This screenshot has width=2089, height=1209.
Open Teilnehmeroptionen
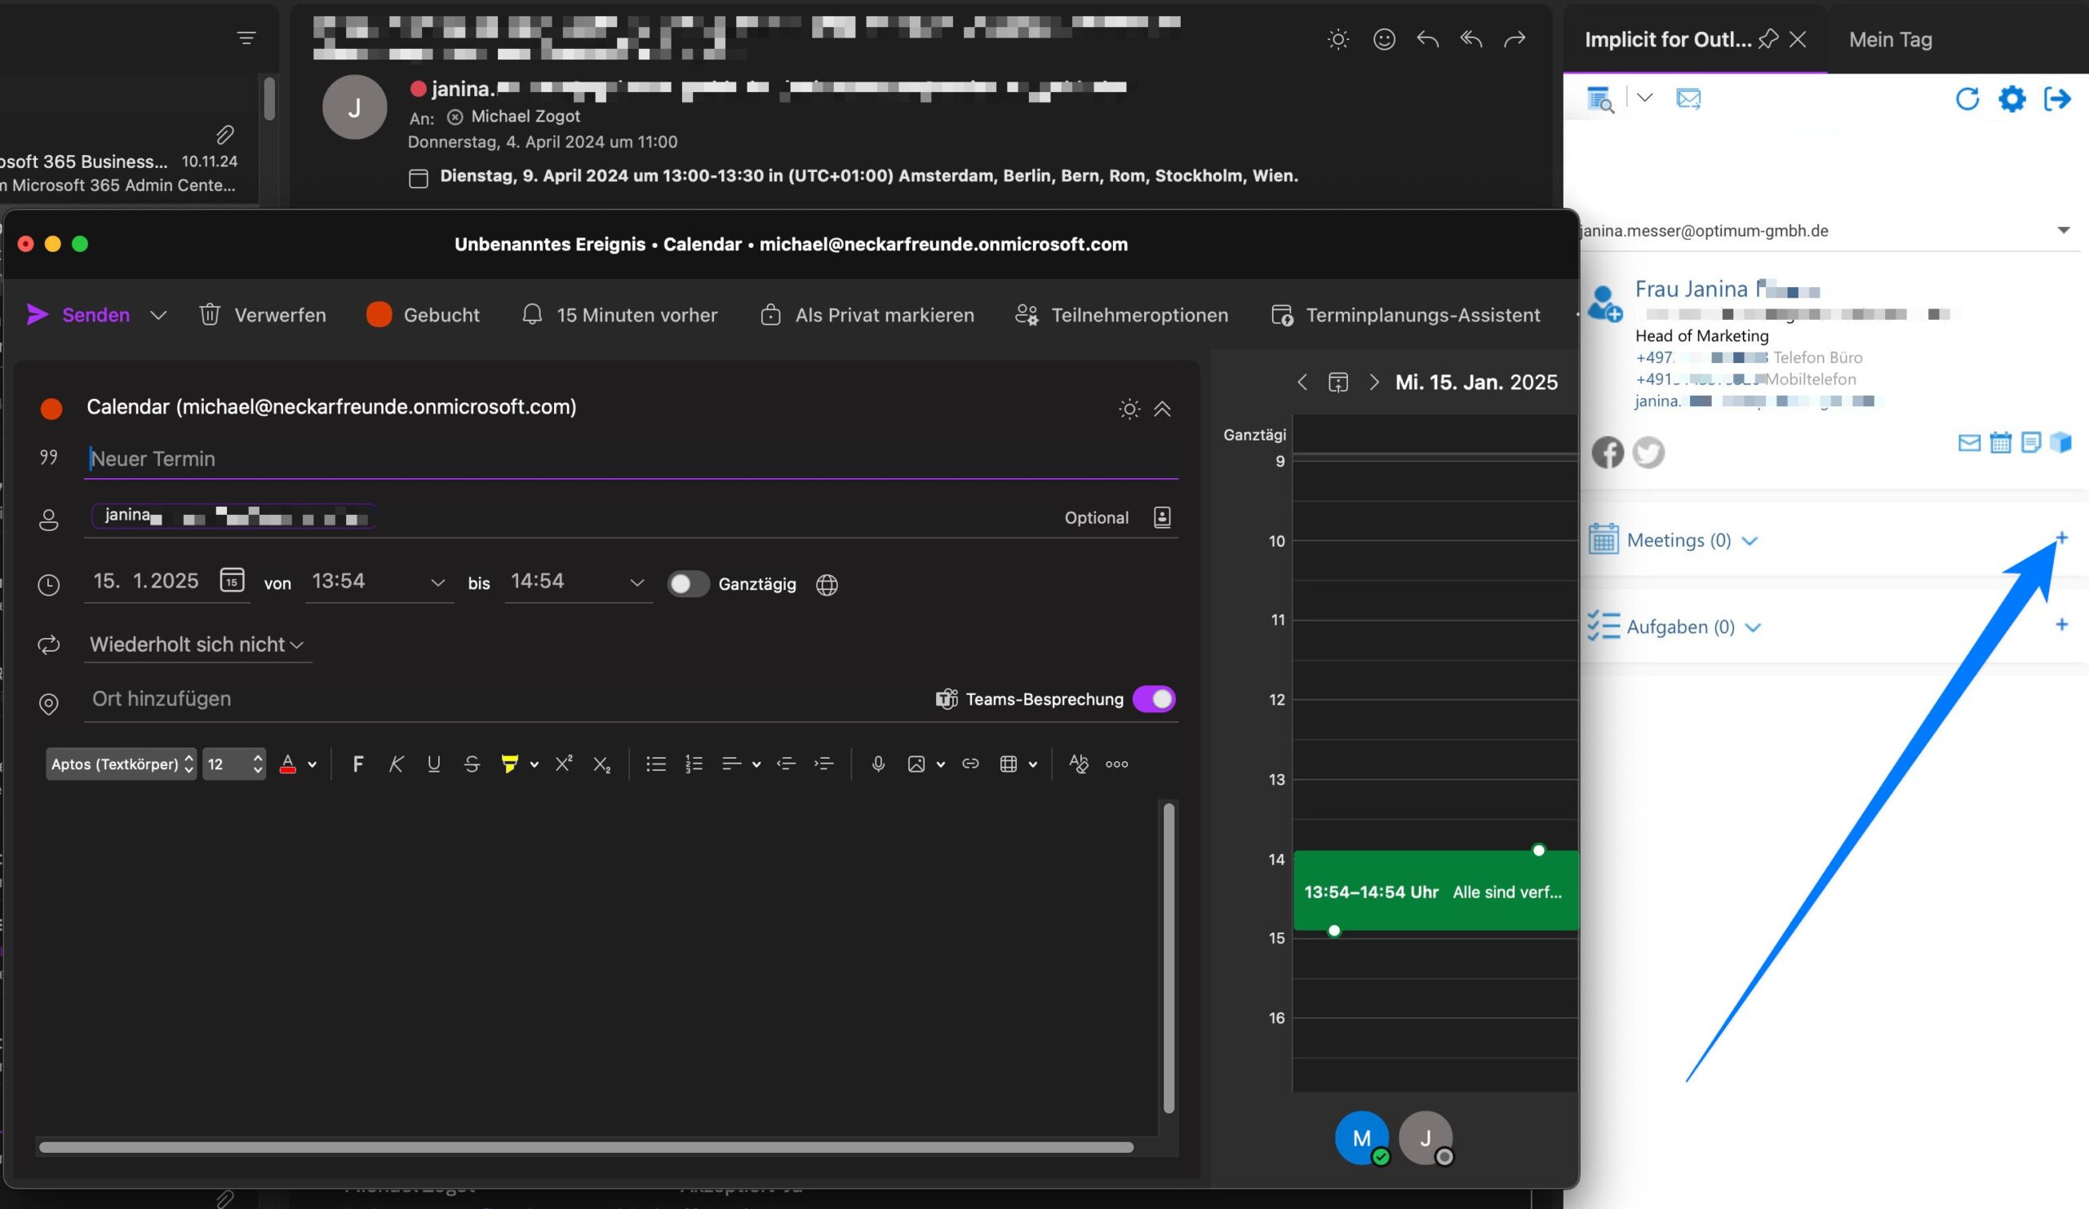[1121, 315]
